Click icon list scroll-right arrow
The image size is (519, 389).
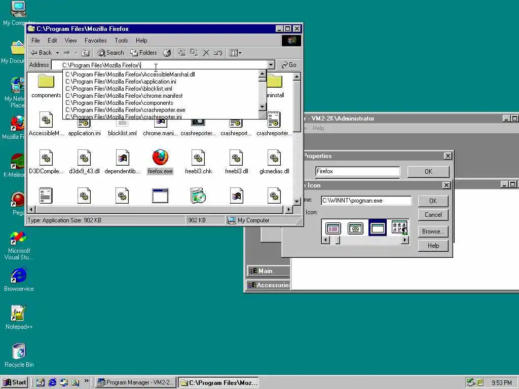(405, 240)
